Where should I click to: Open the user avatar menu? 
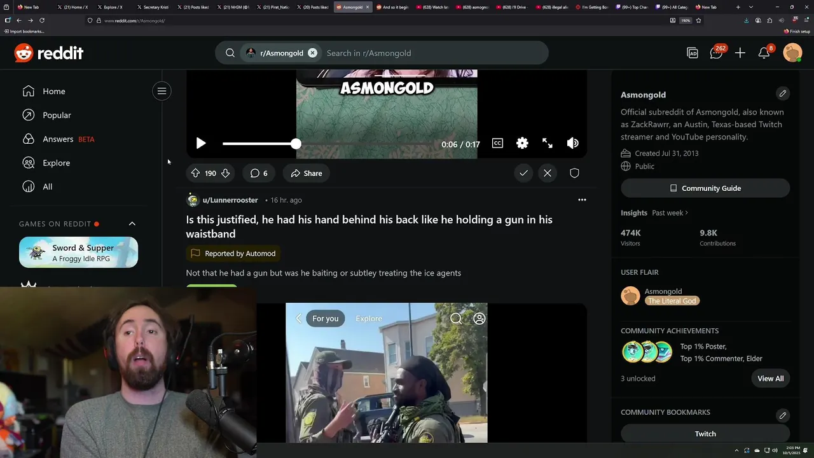pyautogui.click(x=792, y=53)
